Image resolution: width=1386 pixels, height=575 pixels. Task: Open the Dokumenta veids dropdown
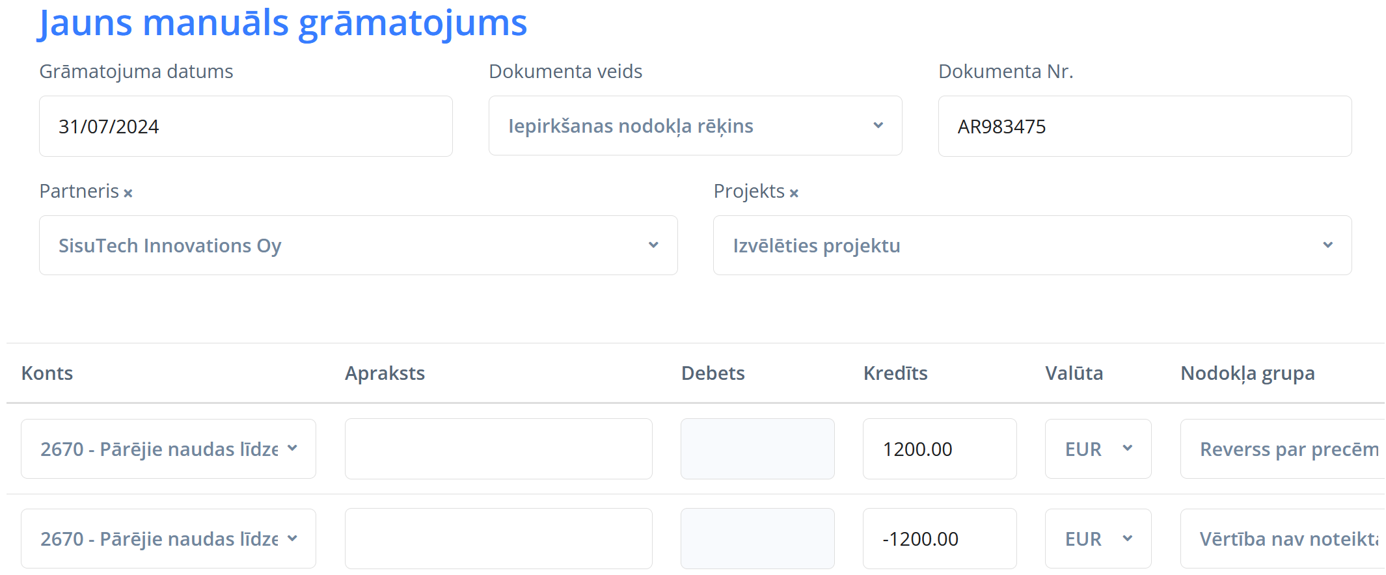695,126
